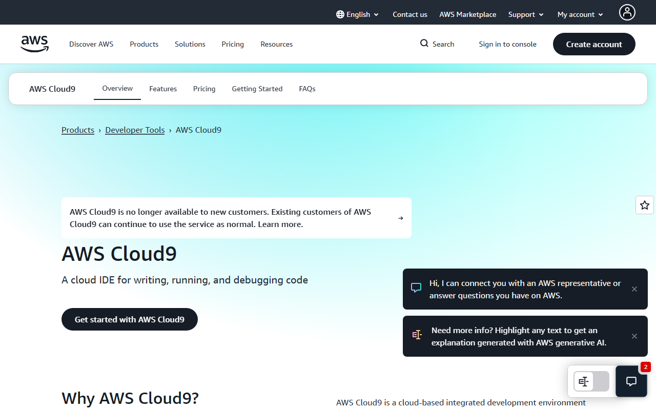Open the AWS Marketplace link
The width and height of the screenshot is (656, 410).
(x=468, y=14)
